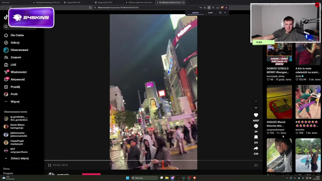Click the translate icon in address bar
This screenshot has height=181, width=322.
click(x=209, y=8)
